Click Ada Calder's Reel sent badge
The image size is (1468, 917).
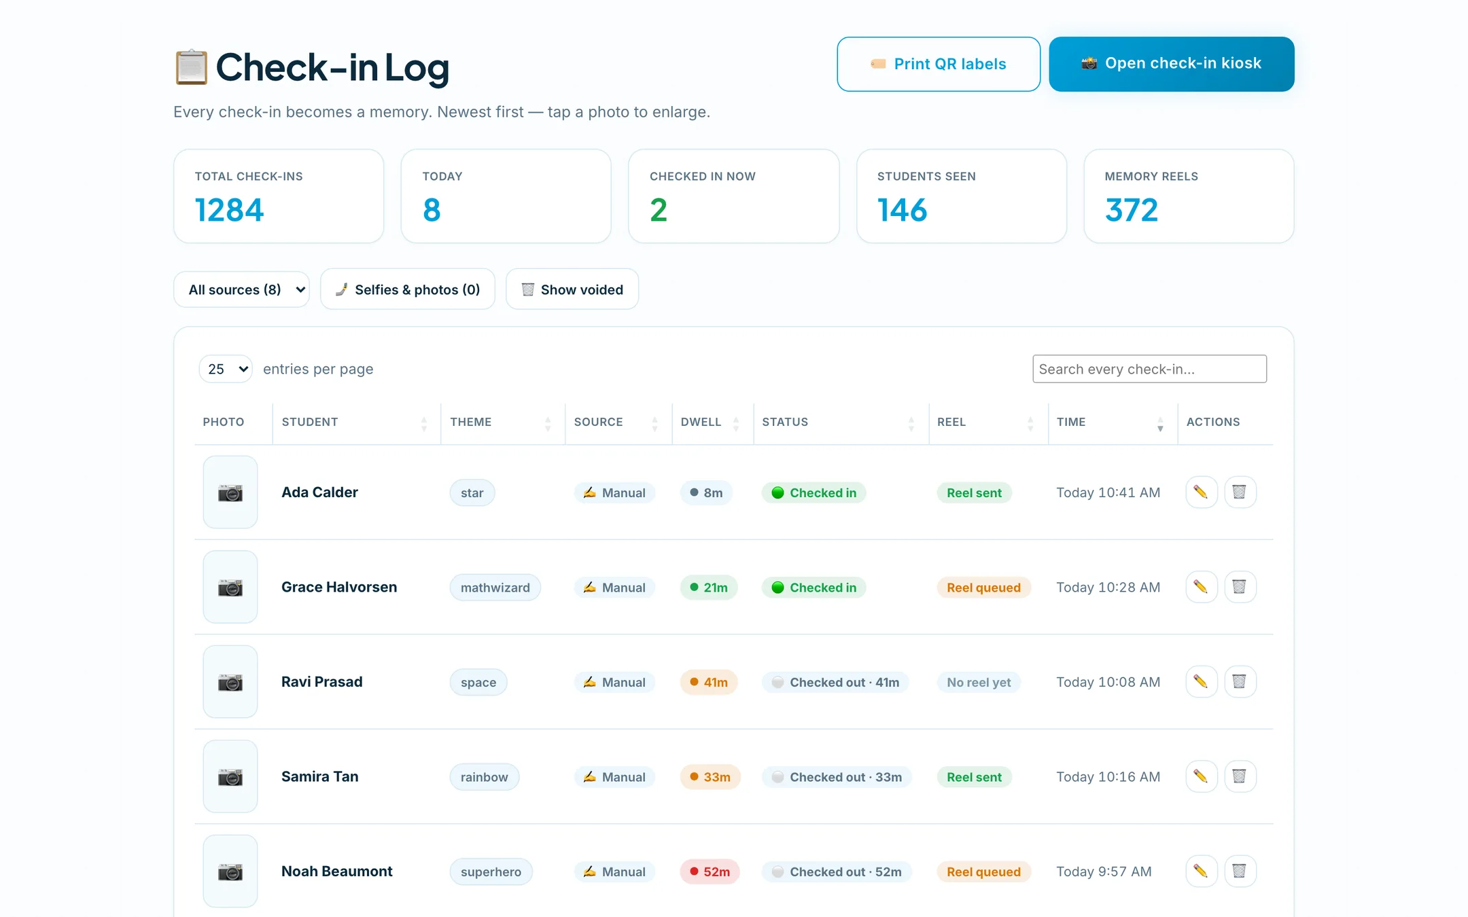click(974, 492)
